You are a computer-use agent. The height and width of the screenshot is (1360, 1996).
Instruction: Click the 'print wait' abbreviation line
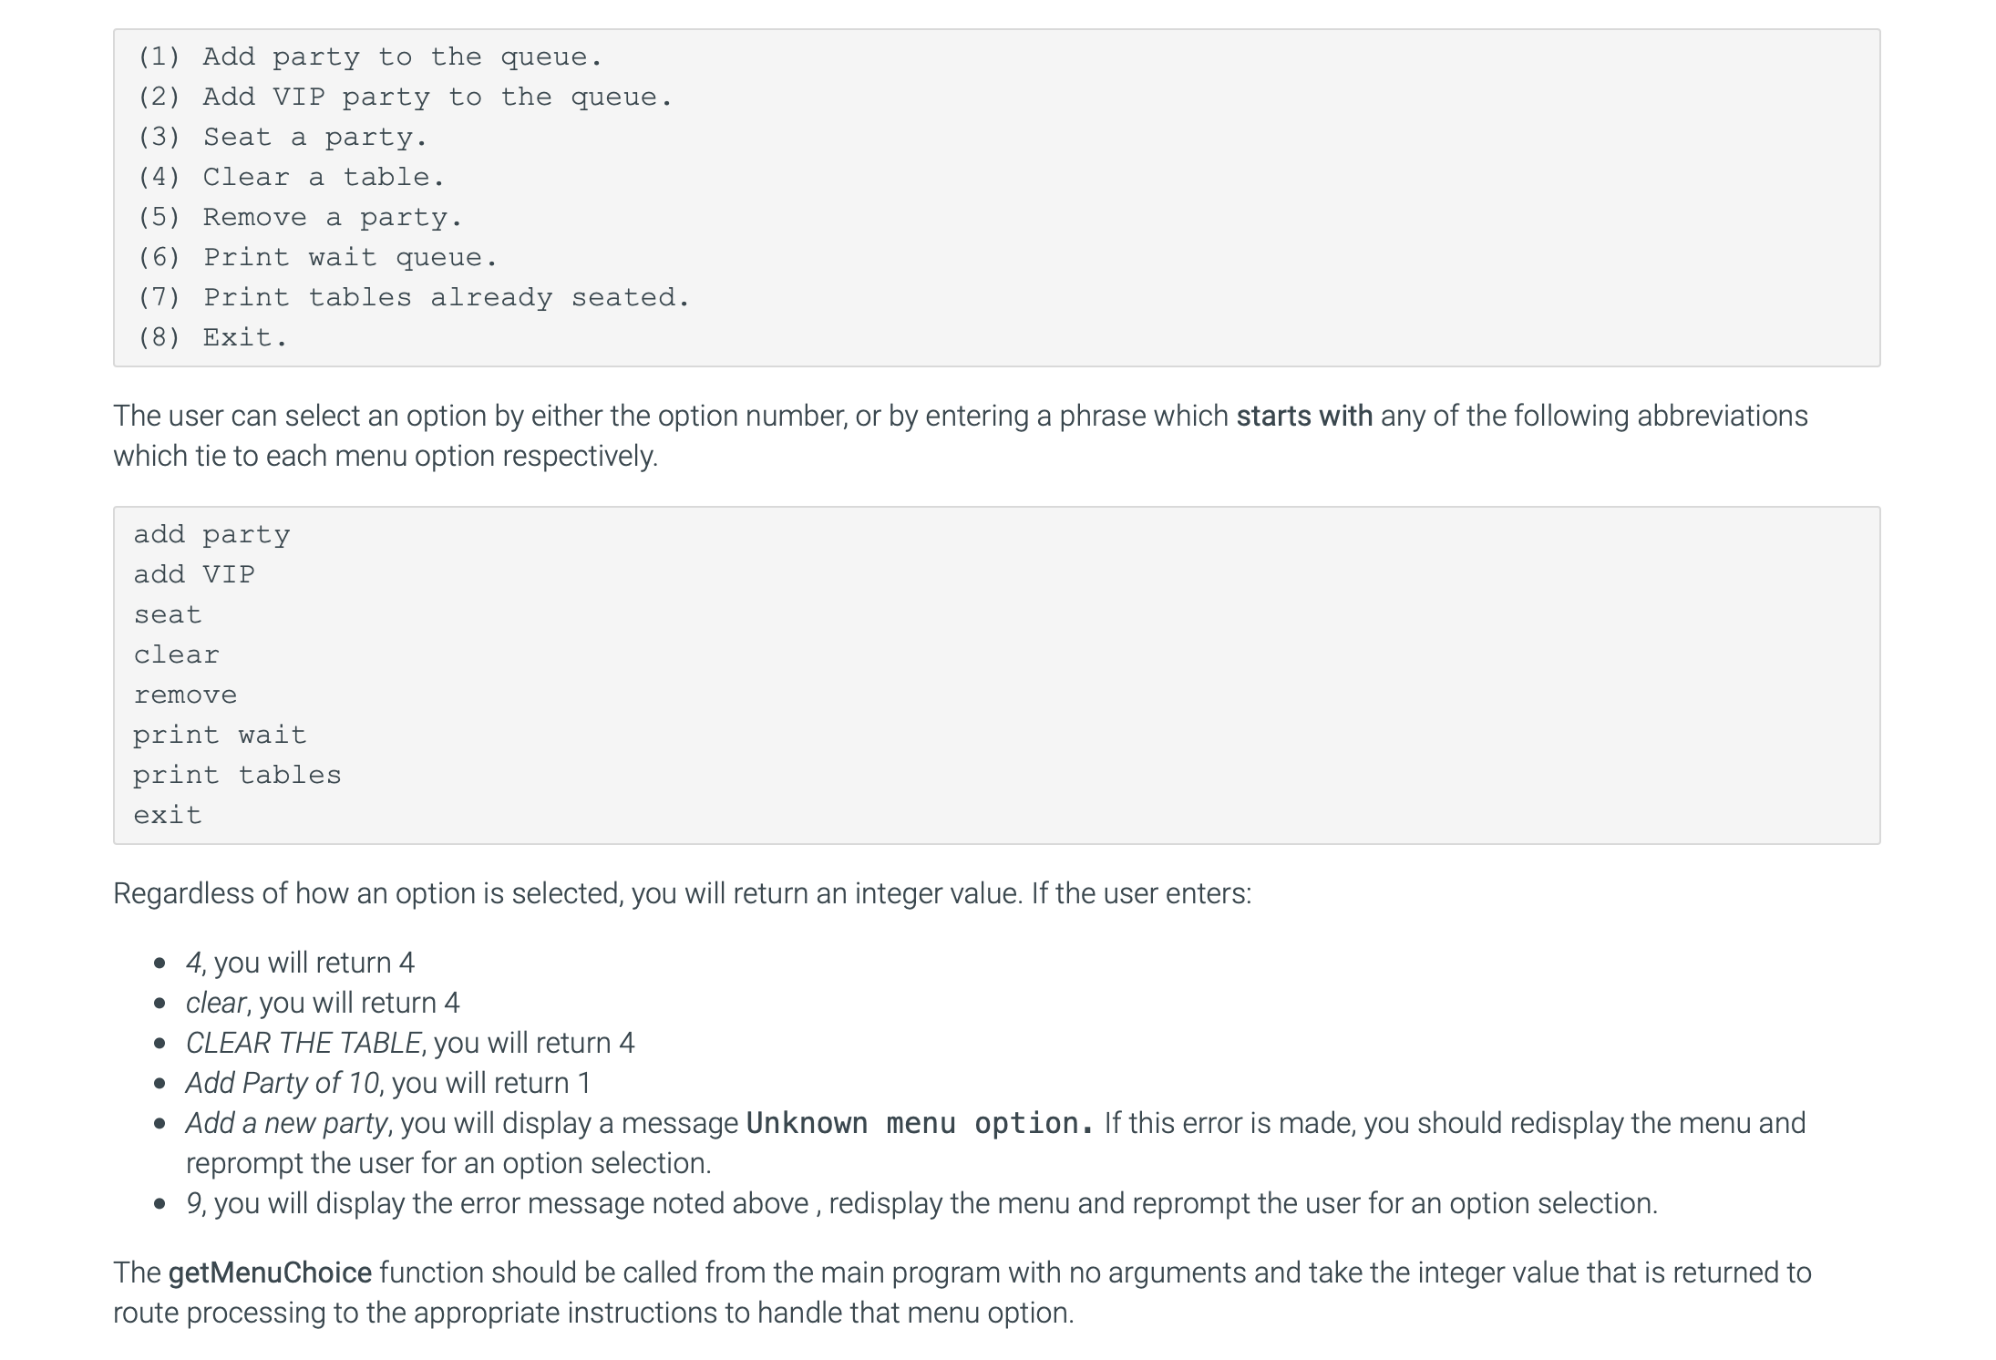(220, 736)
